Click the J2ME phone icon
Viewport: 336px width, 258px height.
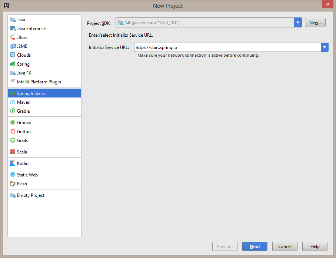click(13, 46)
